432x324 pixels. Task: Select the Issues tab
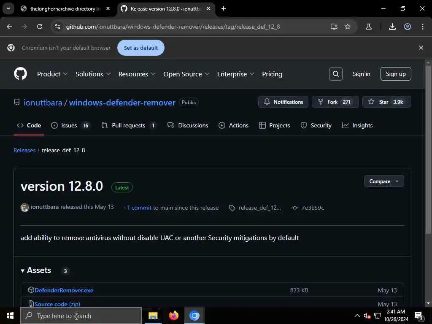(70, 125)
